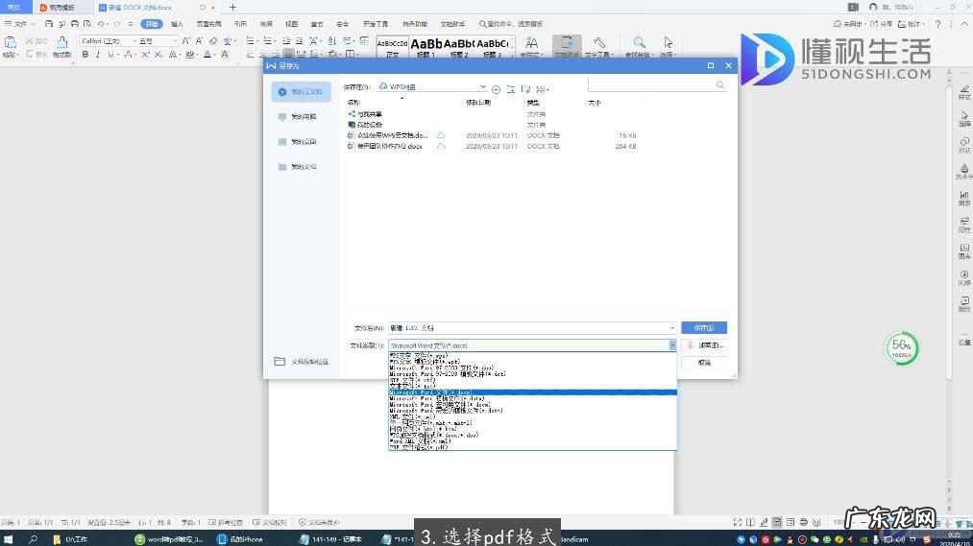Toggle Underline in WPS ribbon

(x=111, y=55)
